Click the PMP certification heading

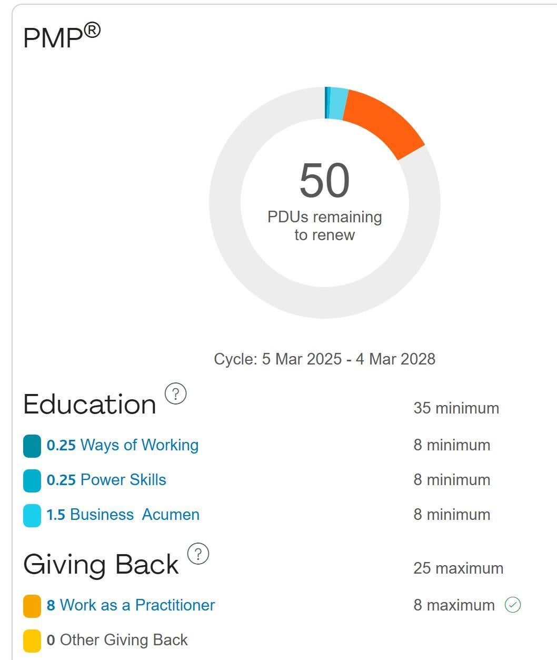point(61,37)
